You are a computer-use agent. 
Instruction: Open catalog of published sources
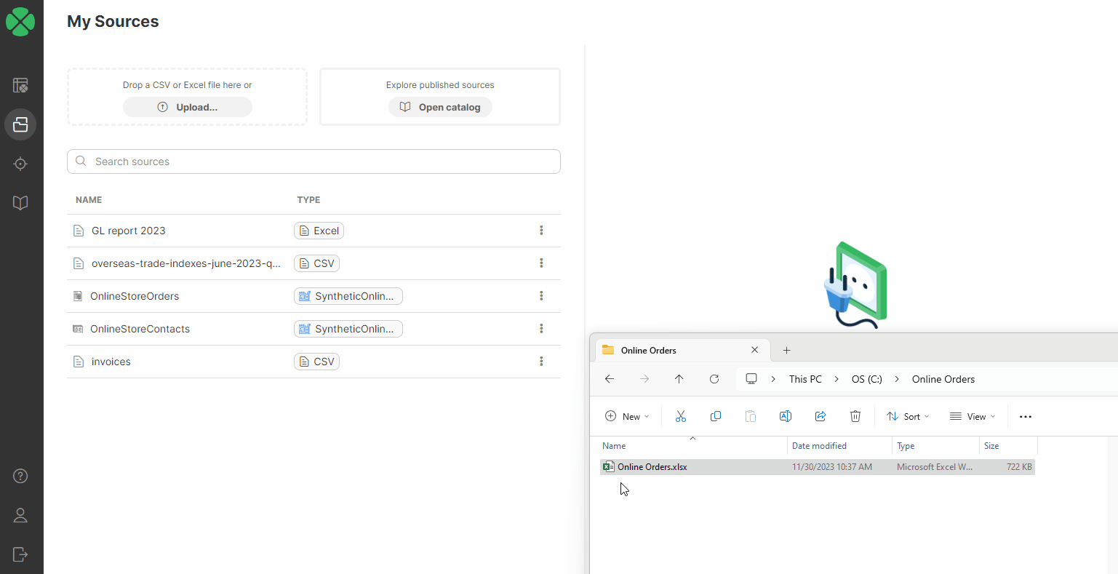[x=439, y=106]
